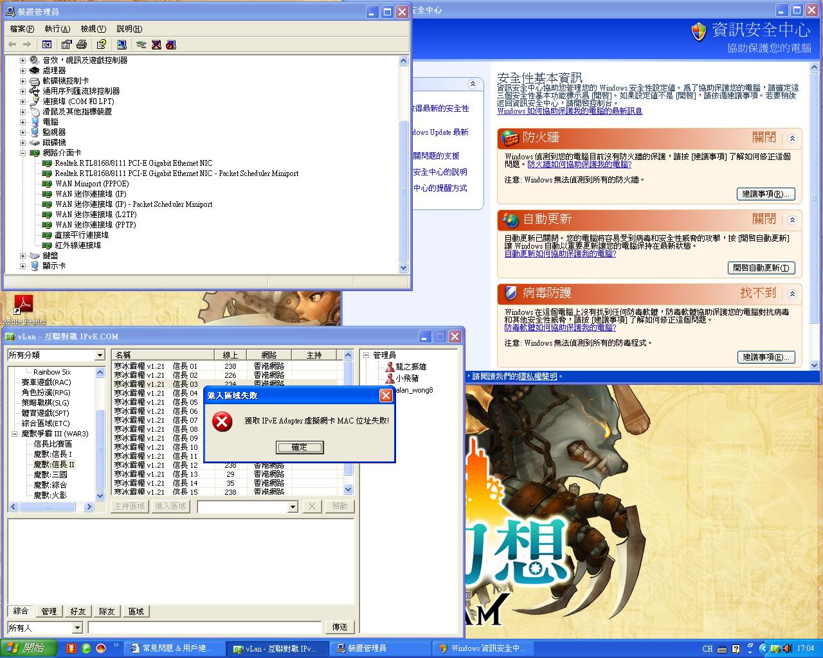
Task: Click the scan for hardware changes icon
Action: (122, 44)
